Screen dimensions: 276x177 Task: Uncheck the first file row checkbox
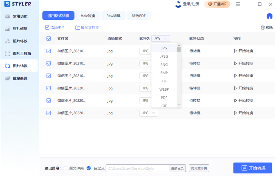[49, 51]
